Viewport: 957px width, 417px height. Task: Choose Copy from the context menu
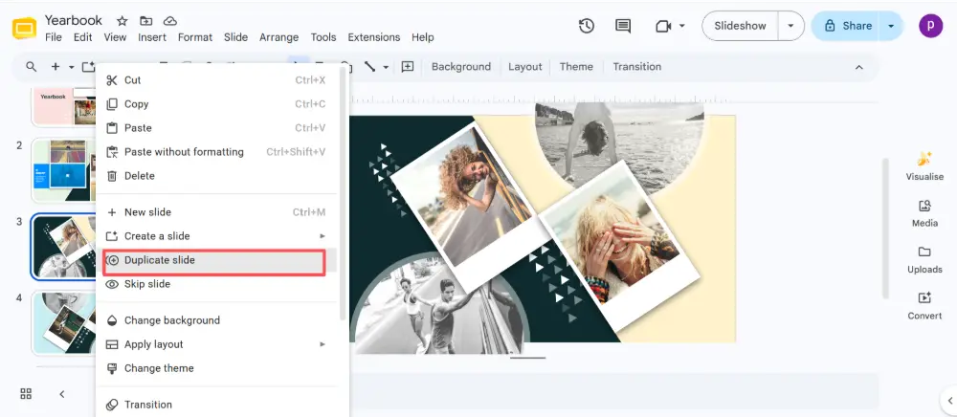pos(216,104)
